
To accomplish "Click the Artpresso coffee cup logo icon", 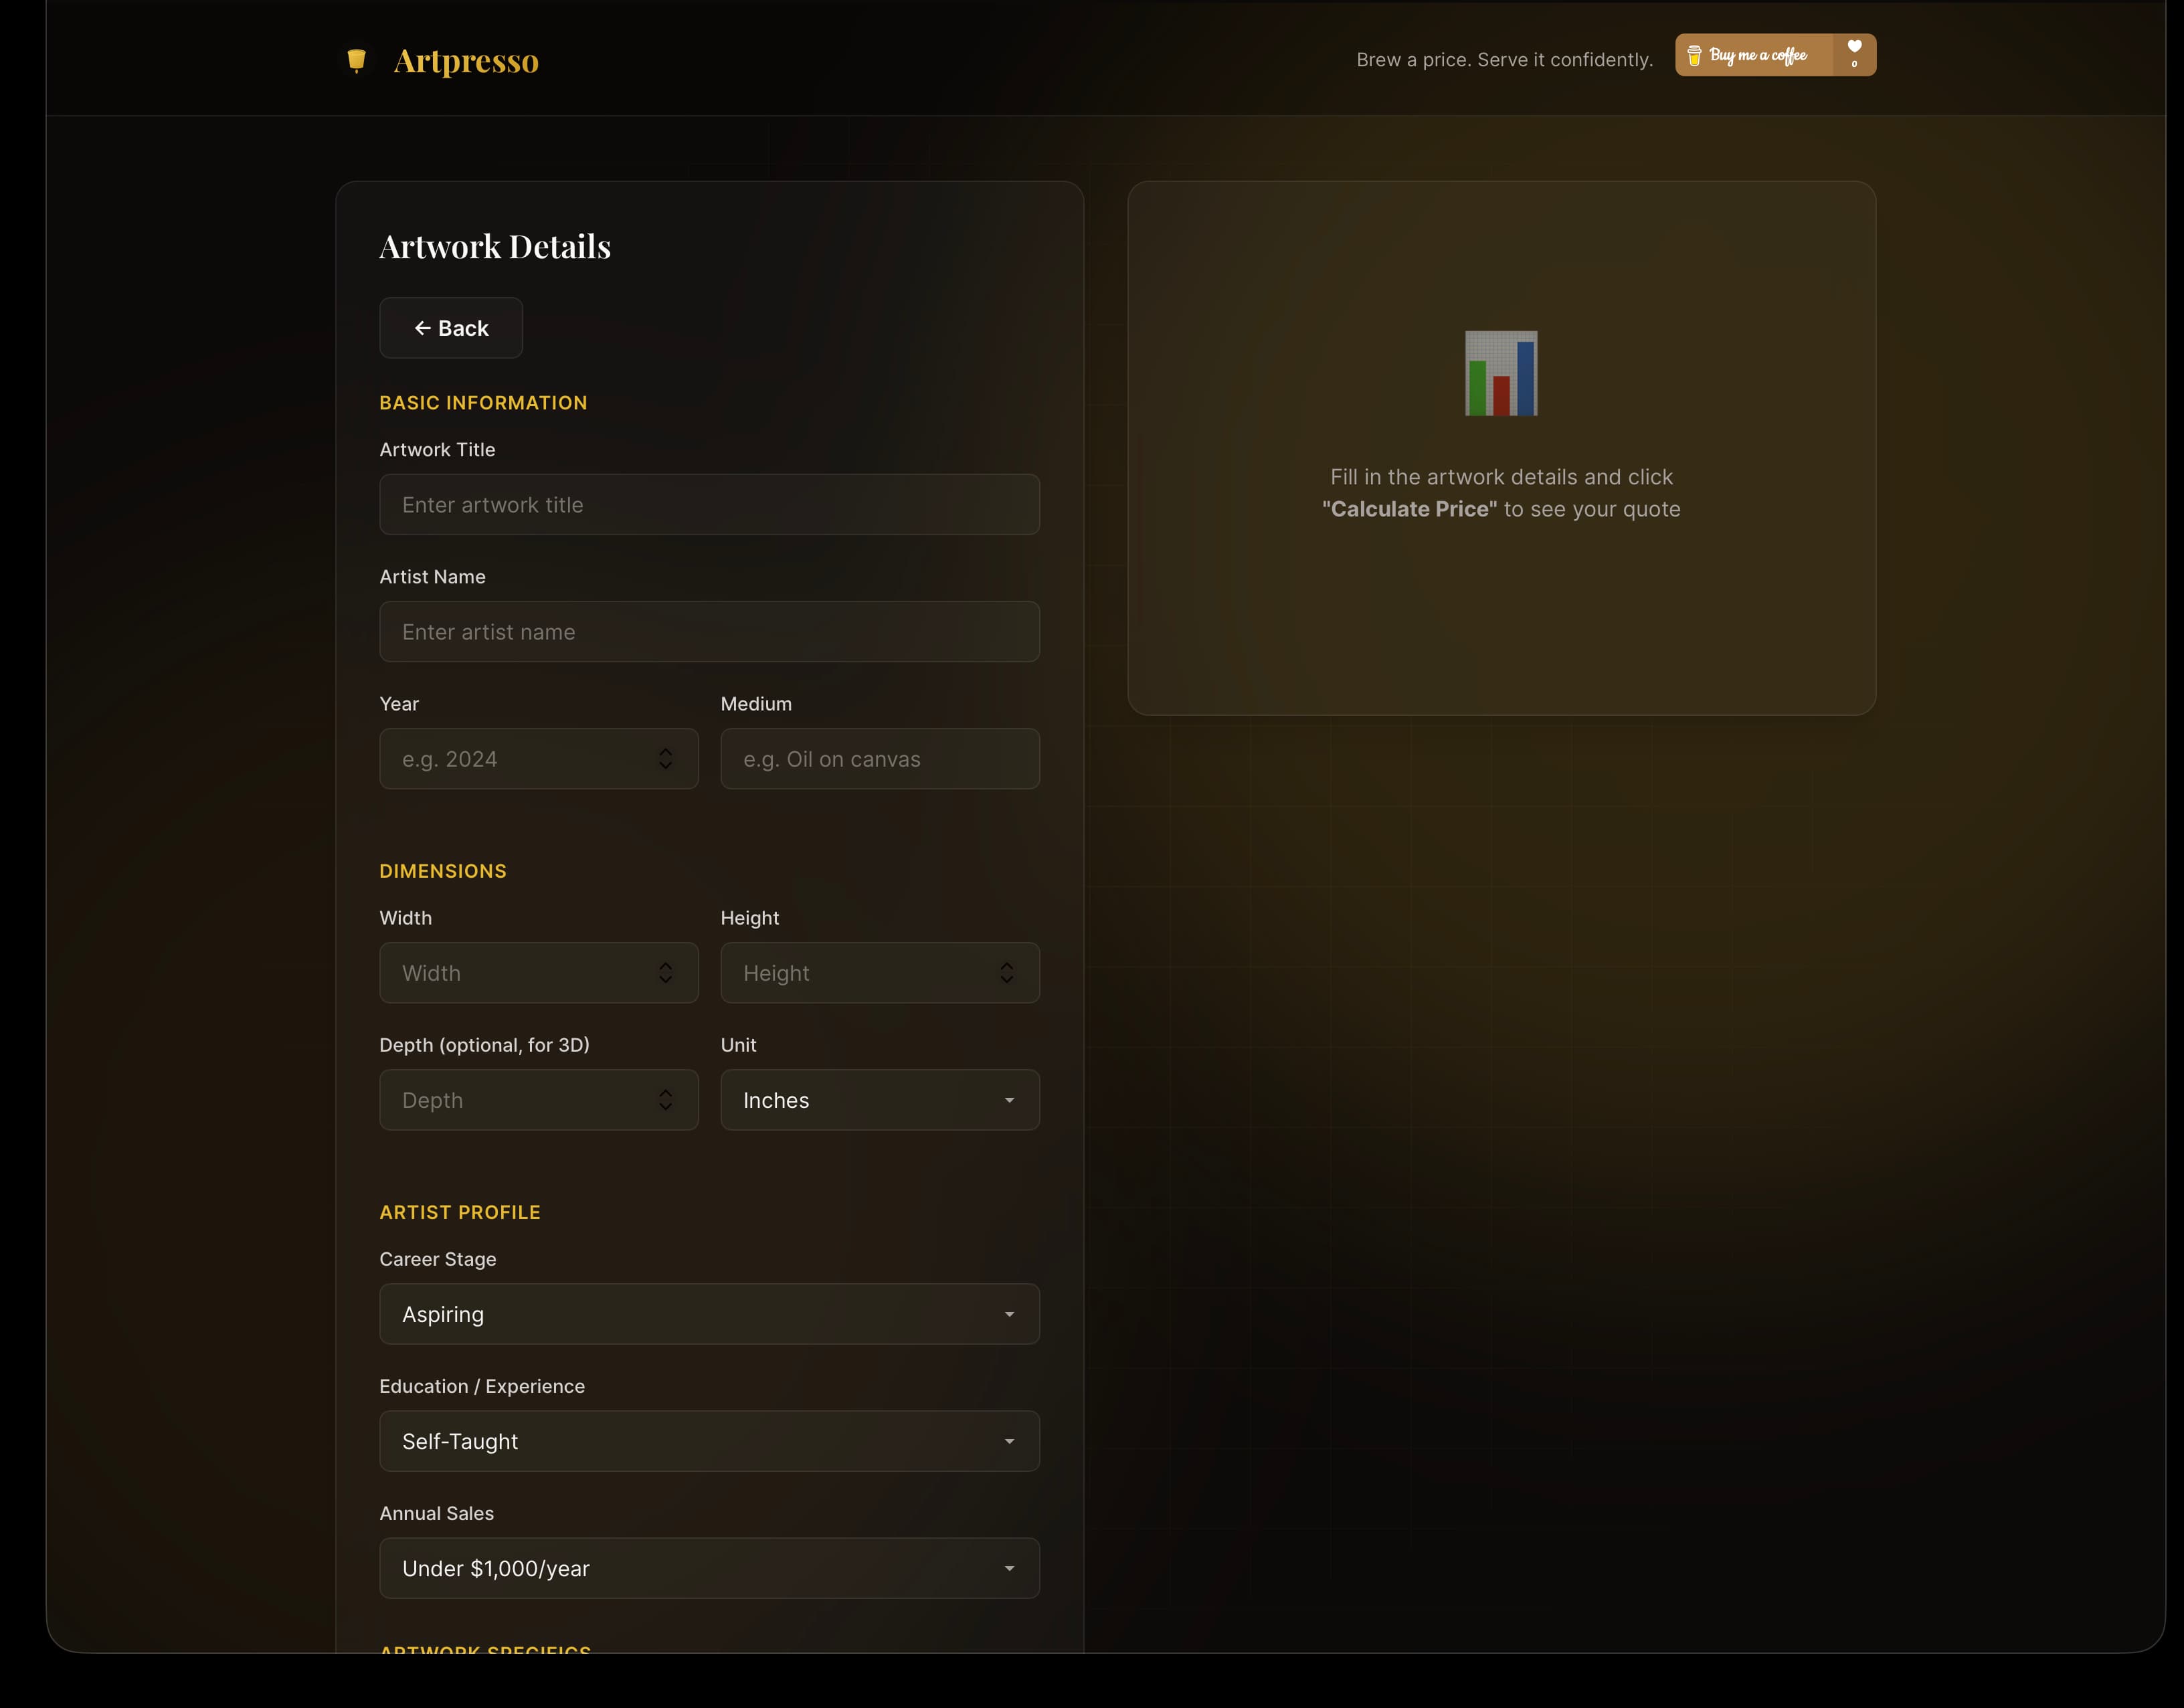I will pyautogui.click(x=356, y=60).
